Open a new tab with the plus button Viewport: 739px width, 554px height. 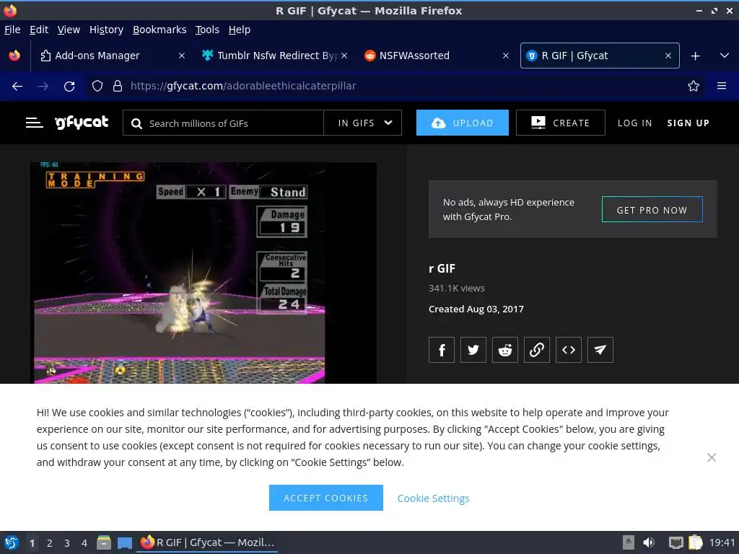coord(695,56)
